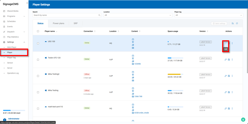248x124 pixels.
Task: Switch to the Power plans tab
Action: coord(58,24)
